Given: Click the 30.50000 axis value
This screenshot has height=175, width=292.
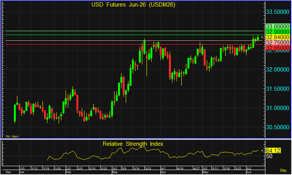Looking at the screenshot, I should (x=278, y=127).
